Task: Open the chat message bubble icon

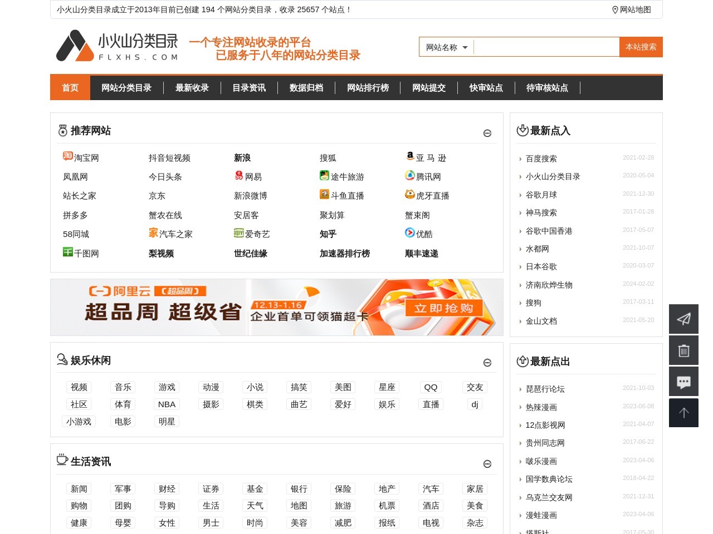Action: pos(683,382)
